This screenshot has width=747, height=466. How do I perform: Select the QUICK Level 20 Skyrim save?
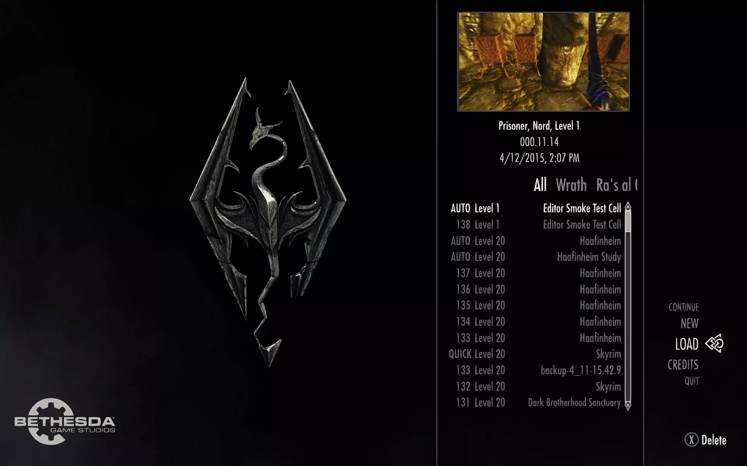tap(535, 354)
